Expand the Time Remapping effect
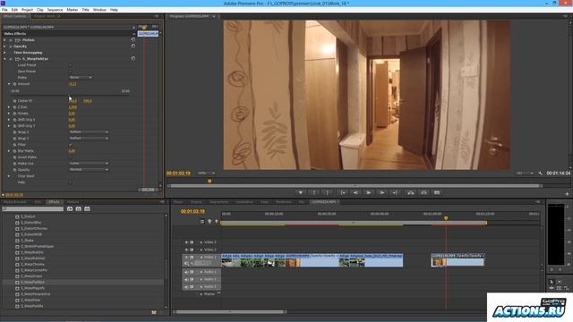This screenshot has width=573, height=322. tap(4, 53)
